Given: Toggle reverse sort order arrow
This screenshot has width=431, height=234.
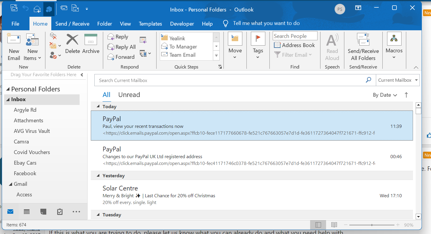Looking at the screenshot, I should (406, 95).
